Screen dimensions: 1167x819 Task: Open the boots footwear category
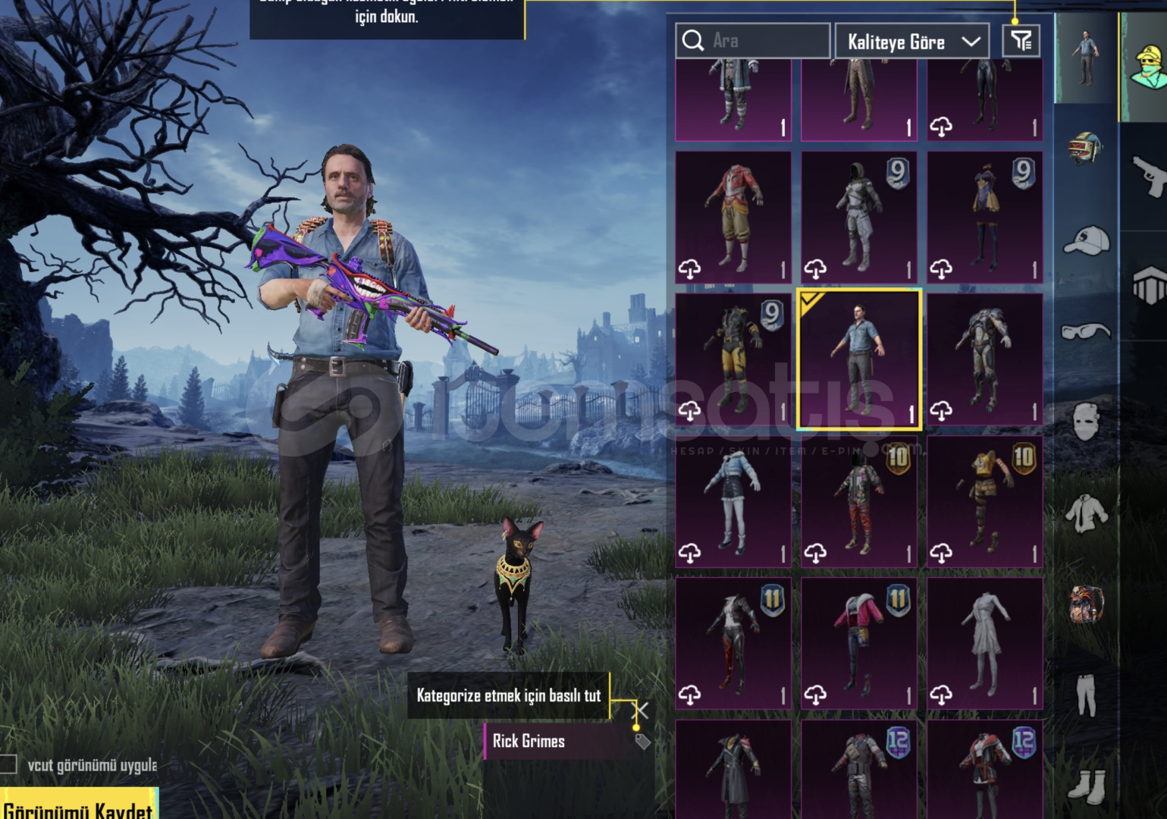tap(1087, 786)
